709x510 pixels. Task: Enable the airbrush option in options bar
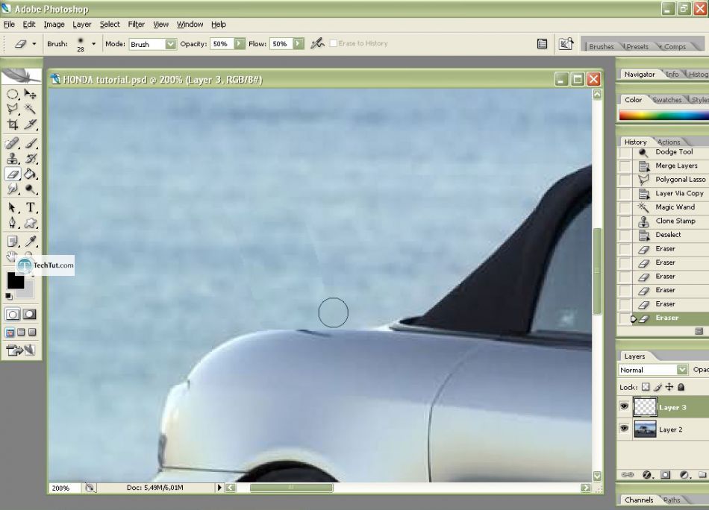tap(317, 44)
